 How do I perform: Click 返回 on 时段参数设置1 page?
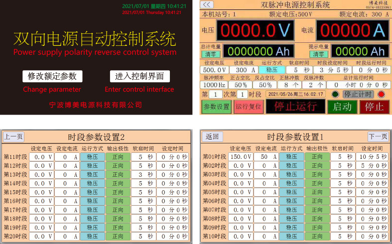[x=212, y=136]
